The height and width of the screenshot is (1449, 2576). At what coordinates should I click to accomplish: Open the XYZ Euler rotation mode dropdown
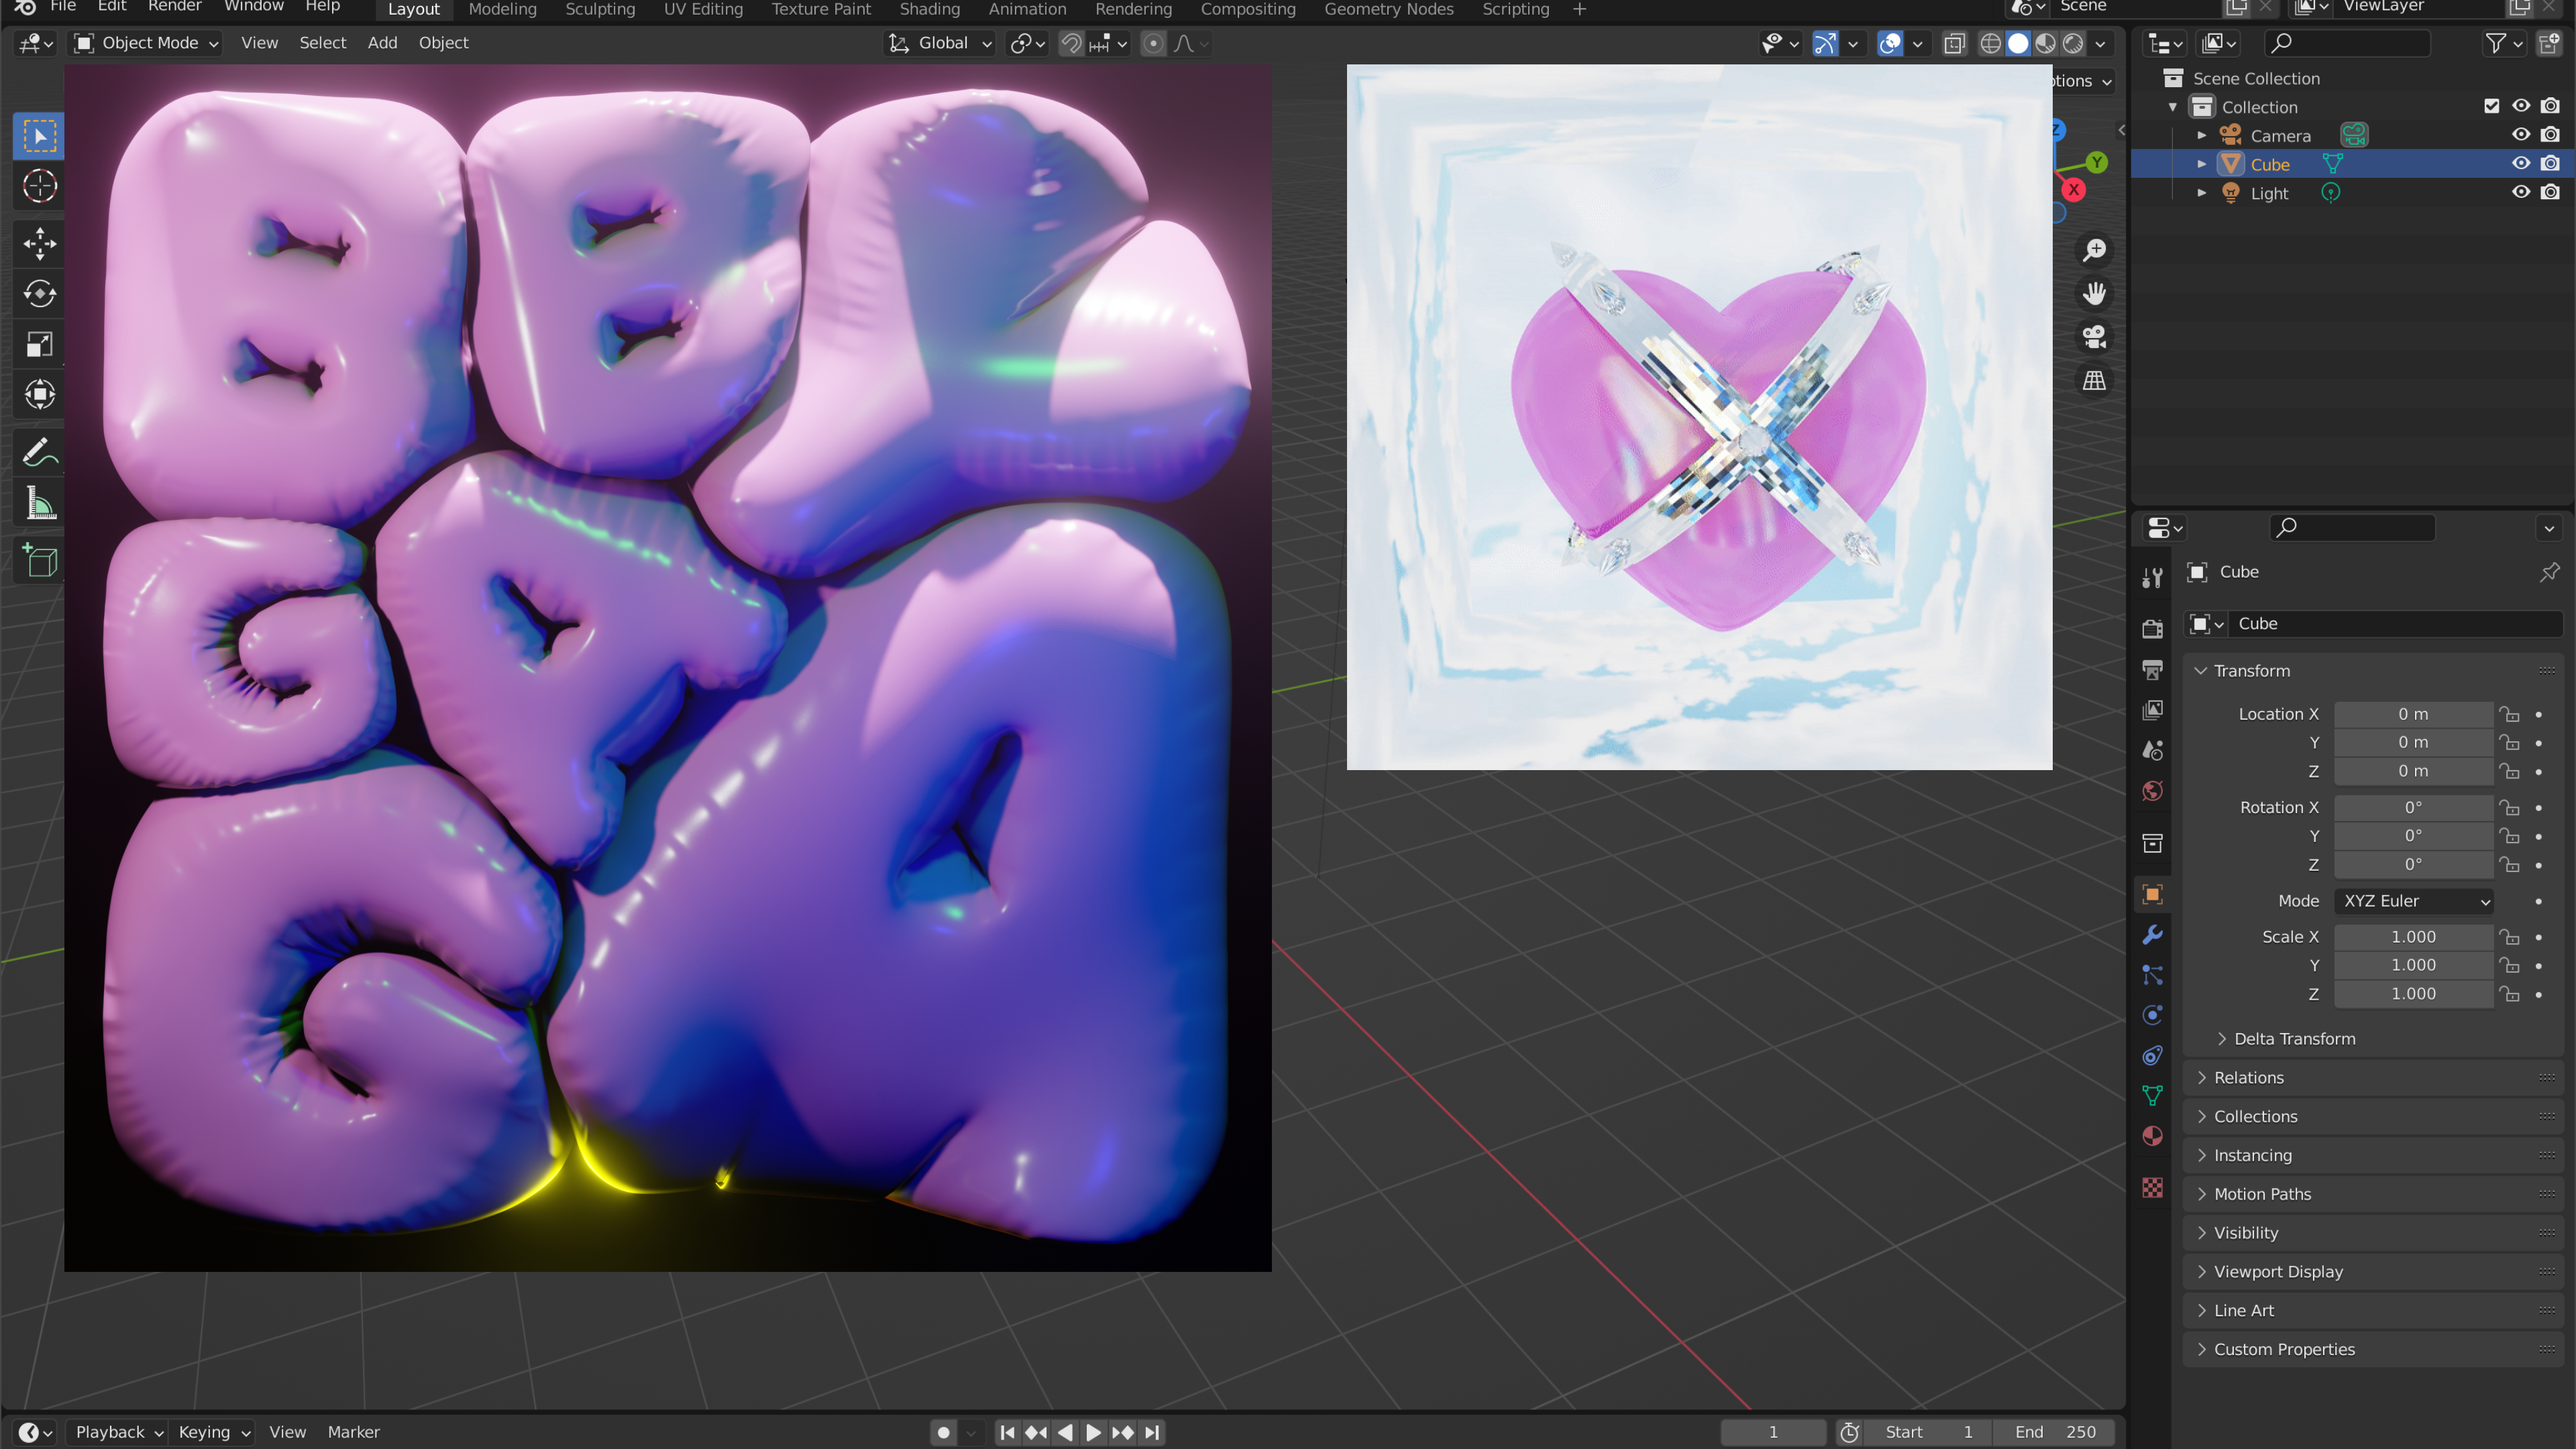(2414, 901)
